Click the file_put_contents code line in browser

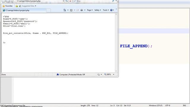pyautogui.click(x=36, y=33)
